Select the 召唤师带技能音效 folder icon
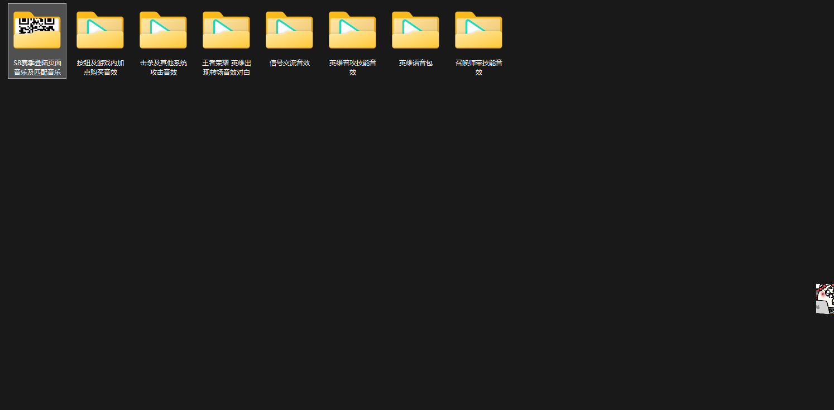This screenshot has width=834, height=410. (x=478, y=31)
